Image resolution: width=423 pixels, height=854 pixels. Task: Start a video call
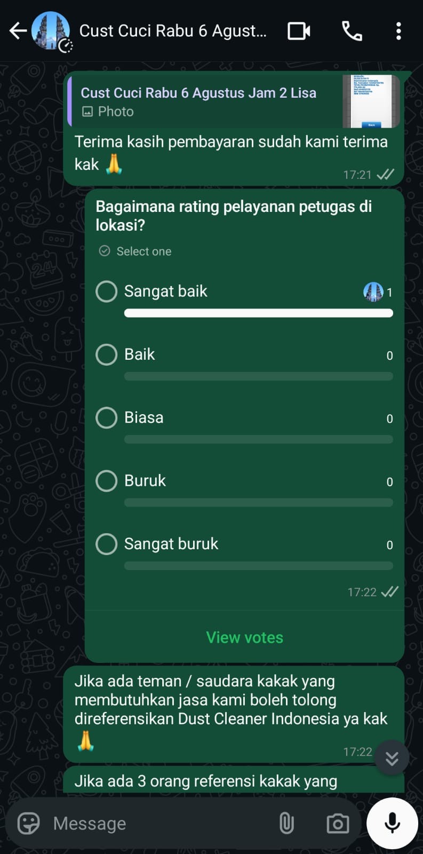(299, 31)
